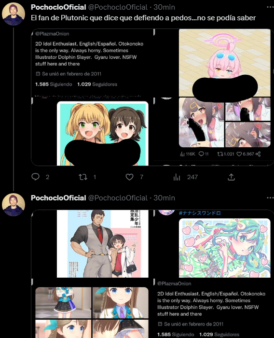Click PochocloOficial display name in the first tweet
Viewport: 274px width, 338px height.
(x=58, y=7)
